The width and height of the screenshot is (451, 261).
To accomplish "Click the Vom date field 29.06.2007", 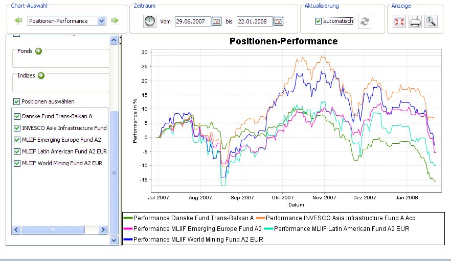I will pos(193,21).
